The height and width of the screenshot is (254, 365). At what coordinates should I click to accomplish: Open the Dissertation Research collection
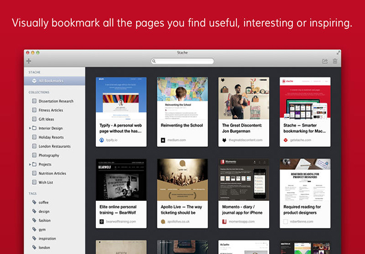54,101
